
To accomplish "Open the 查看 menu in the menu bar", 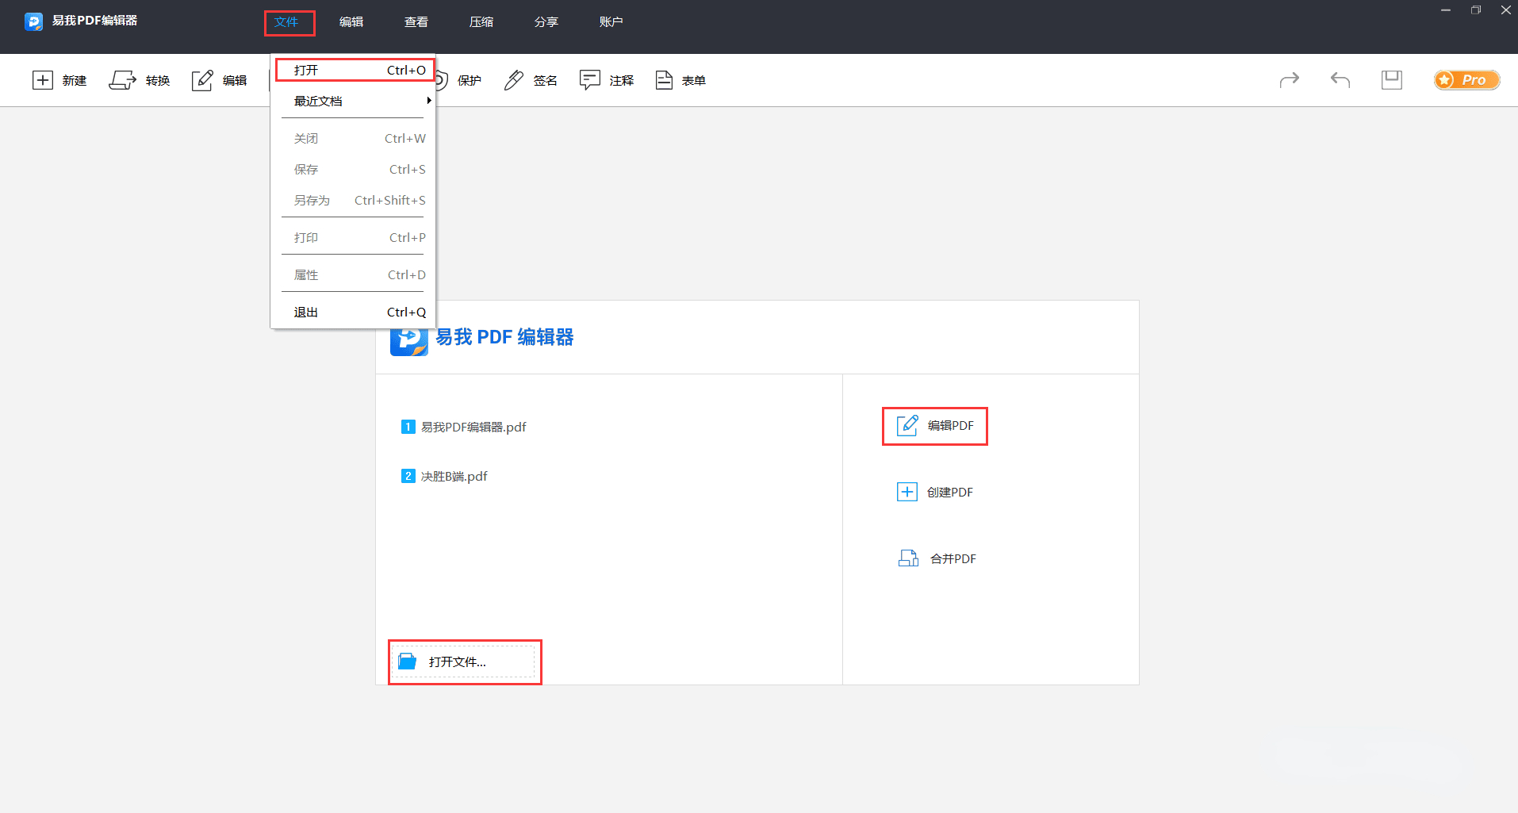I will (x=416, y=22).
